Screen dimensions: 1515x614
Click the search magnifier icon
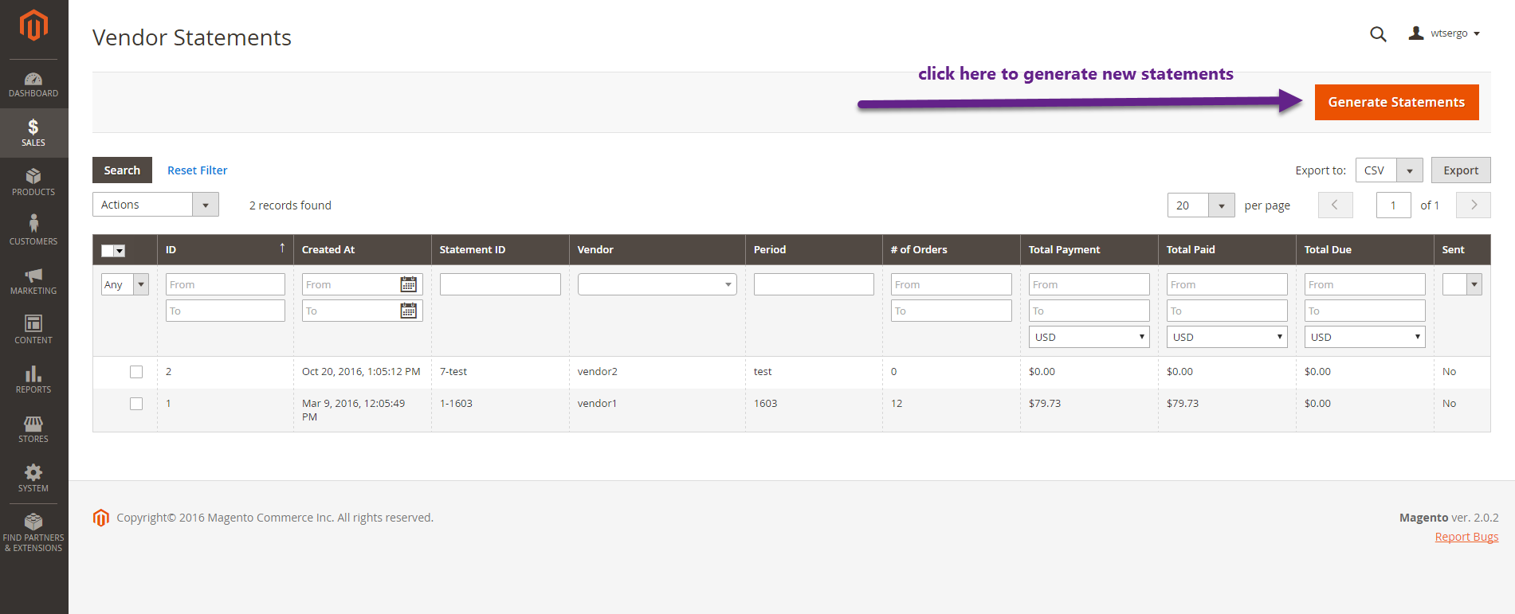pos(1378,34)
